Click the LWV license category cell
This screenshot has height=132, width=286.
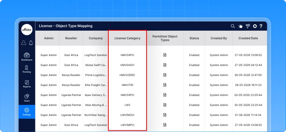(127, 105)
